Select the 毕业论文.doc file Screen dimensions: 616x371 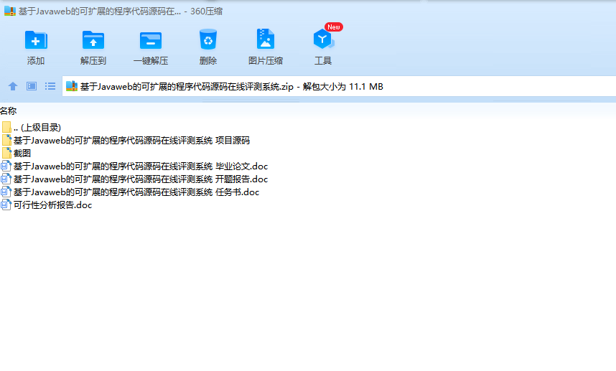[134, 166]
